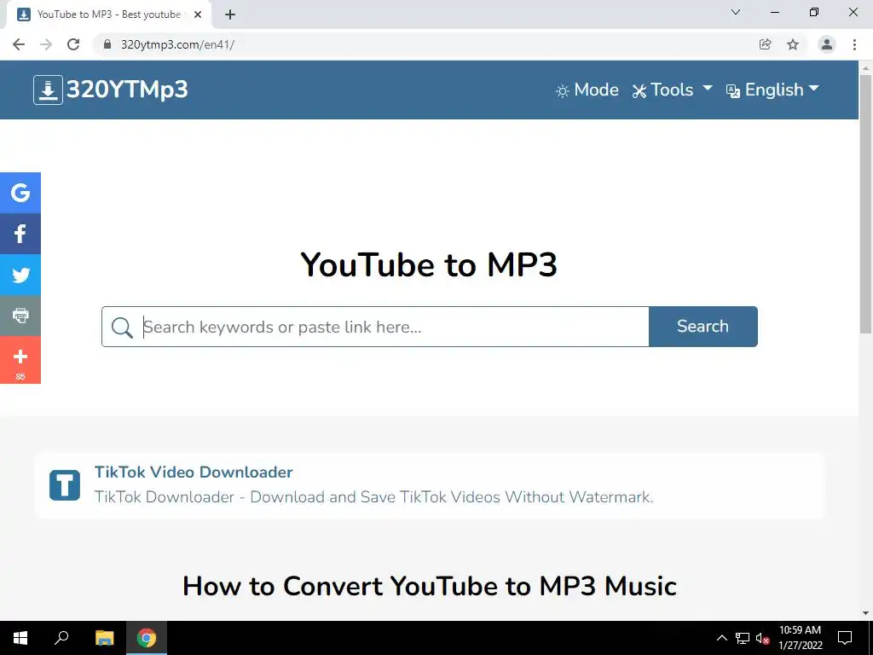Open File Explorer from taskbar
Viewport: 873px width, 655px height.
[x=104, y=638]
